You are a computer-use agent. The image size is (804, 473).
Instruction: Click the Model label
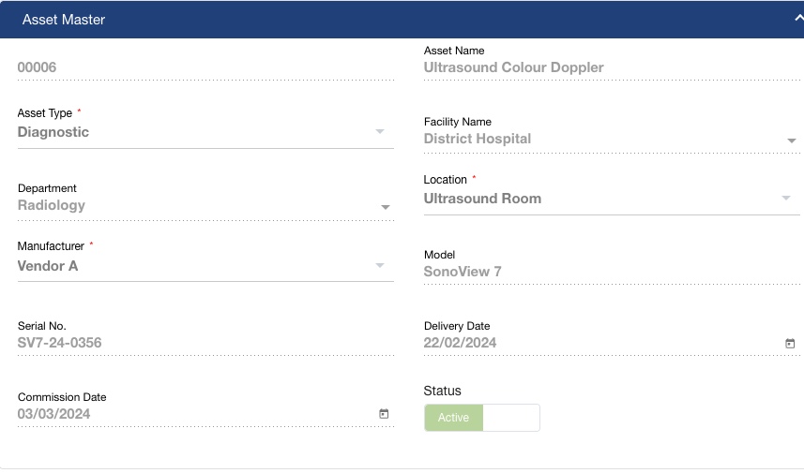(439, 255)
